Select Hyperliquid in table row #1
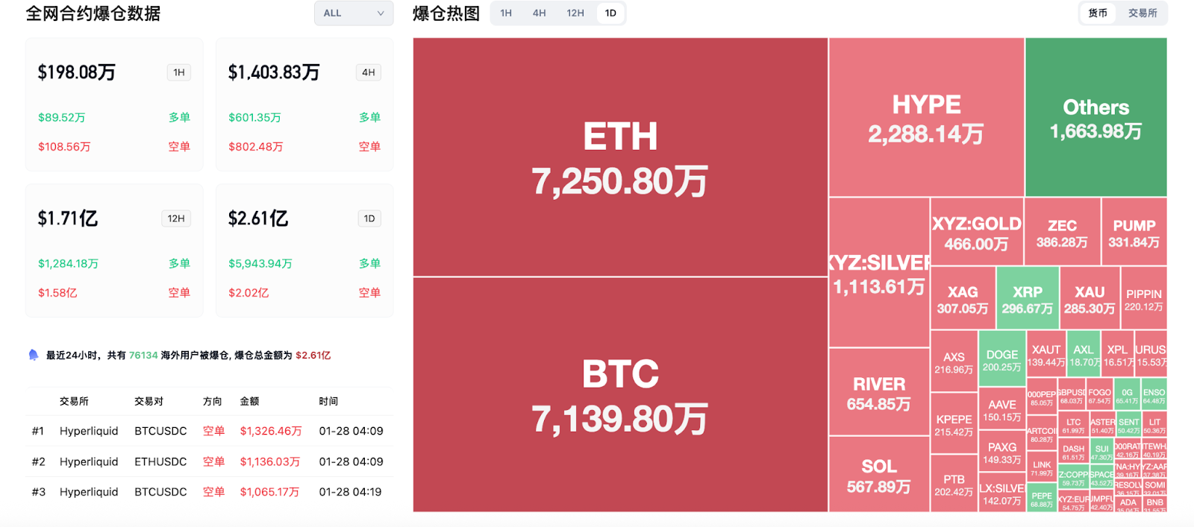Viewport: 1194px width, 527px height. tap(89, 430)
